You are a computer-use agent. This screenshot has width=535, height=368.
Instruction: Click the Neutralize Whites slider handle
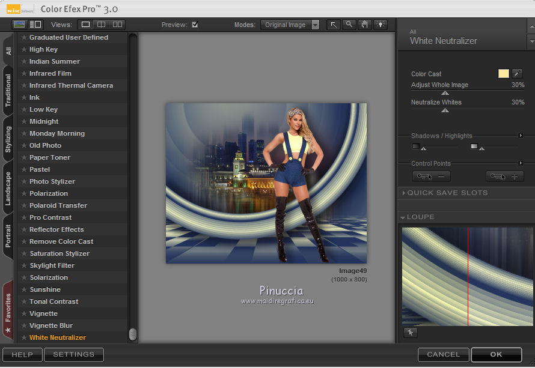(445, 110)
